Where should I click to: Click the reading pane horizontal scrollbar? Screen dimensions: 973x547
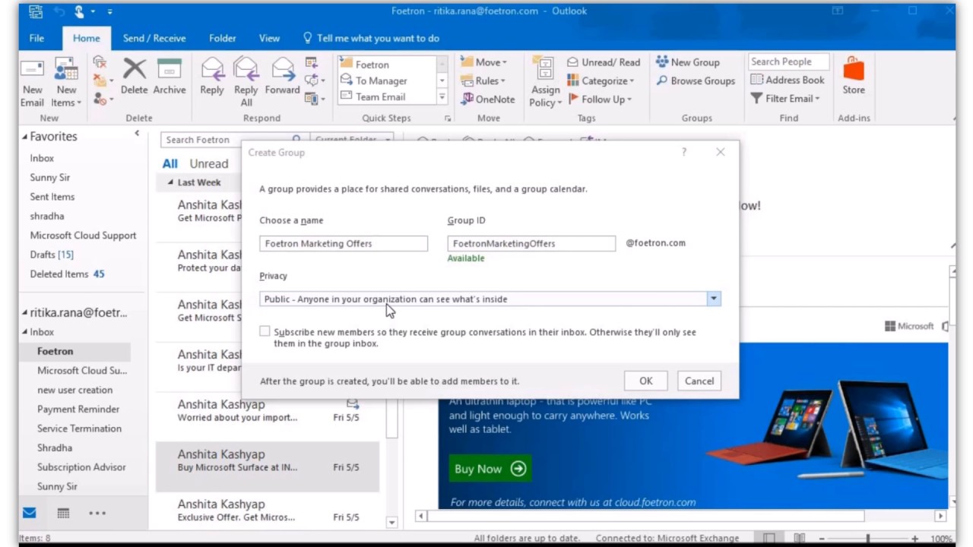click(646, 516)
